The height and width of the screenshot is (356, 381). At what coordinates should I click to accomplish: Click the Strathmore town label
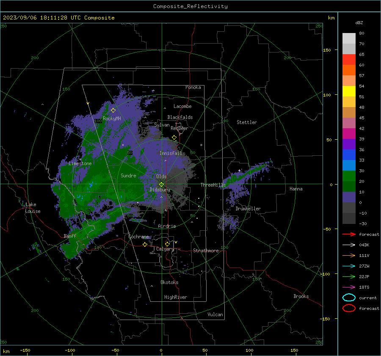(x=206, y=251)
